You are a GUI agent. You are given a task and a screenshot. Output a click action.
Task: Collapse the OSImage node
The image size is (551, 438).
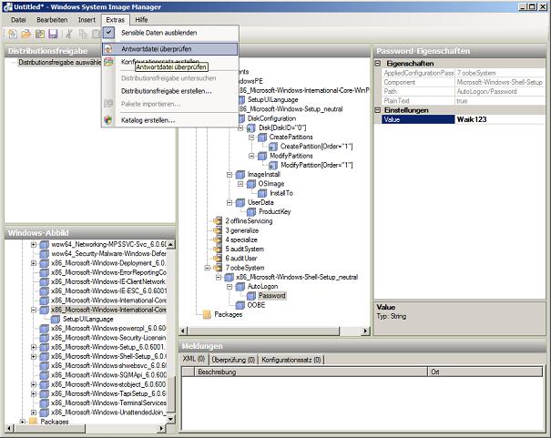(240, 184)
